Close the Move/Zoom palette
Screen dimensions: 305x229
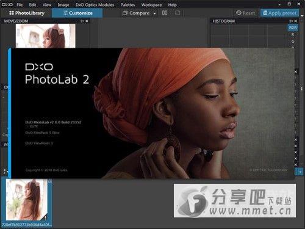click(x=87, y=21)
